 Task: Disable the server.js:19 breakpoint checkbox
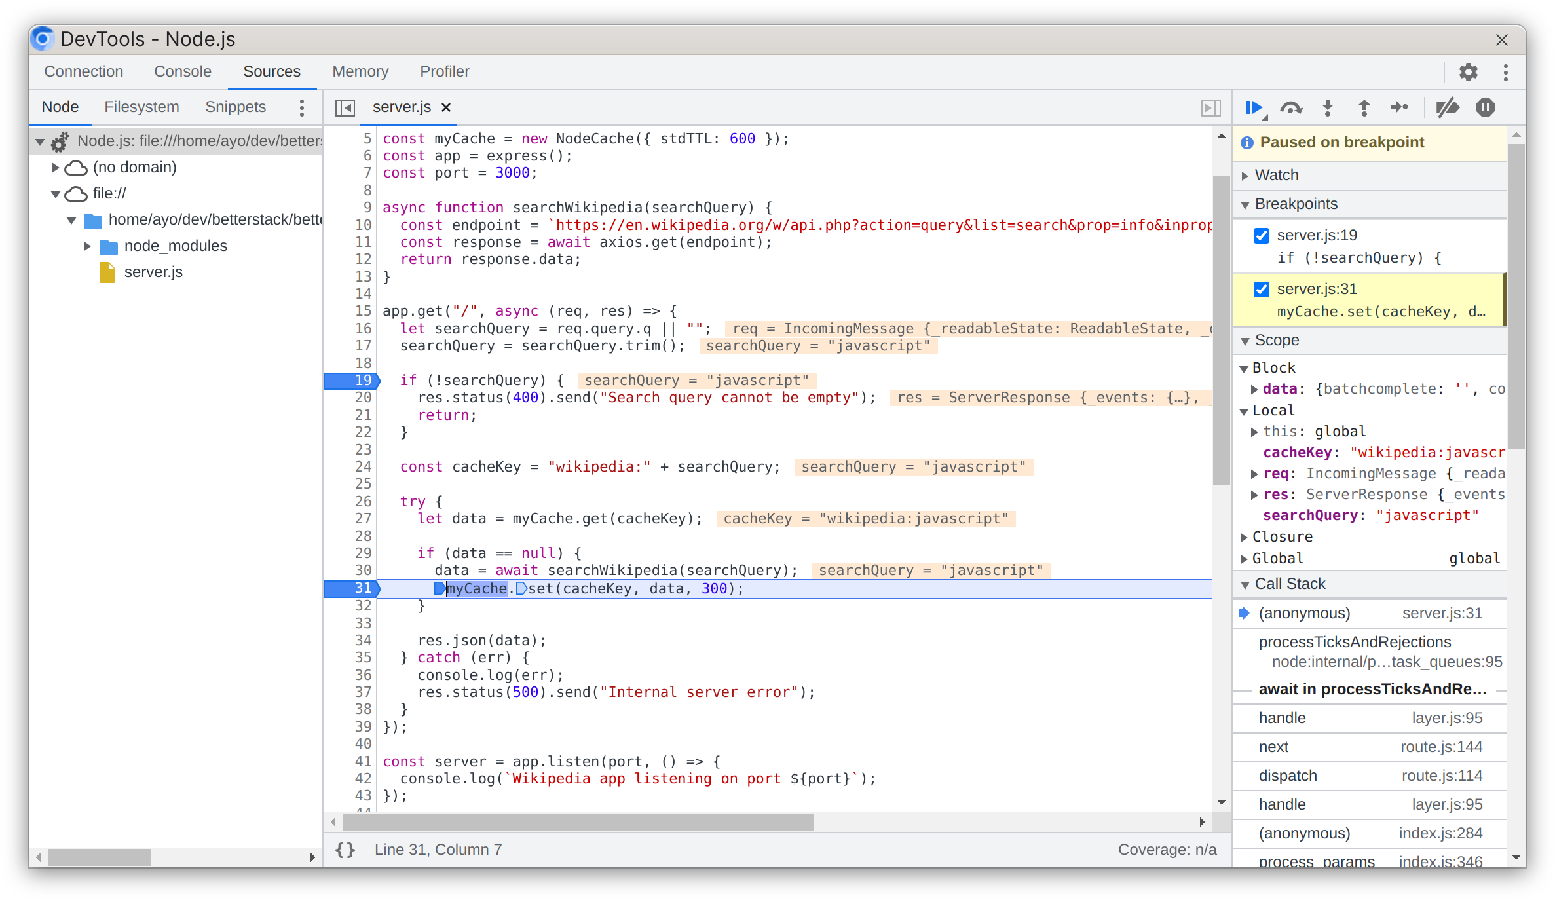coord(1261,236)
